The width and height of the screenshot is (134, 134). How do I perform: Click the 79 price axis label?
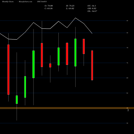(x=127, y=48)
